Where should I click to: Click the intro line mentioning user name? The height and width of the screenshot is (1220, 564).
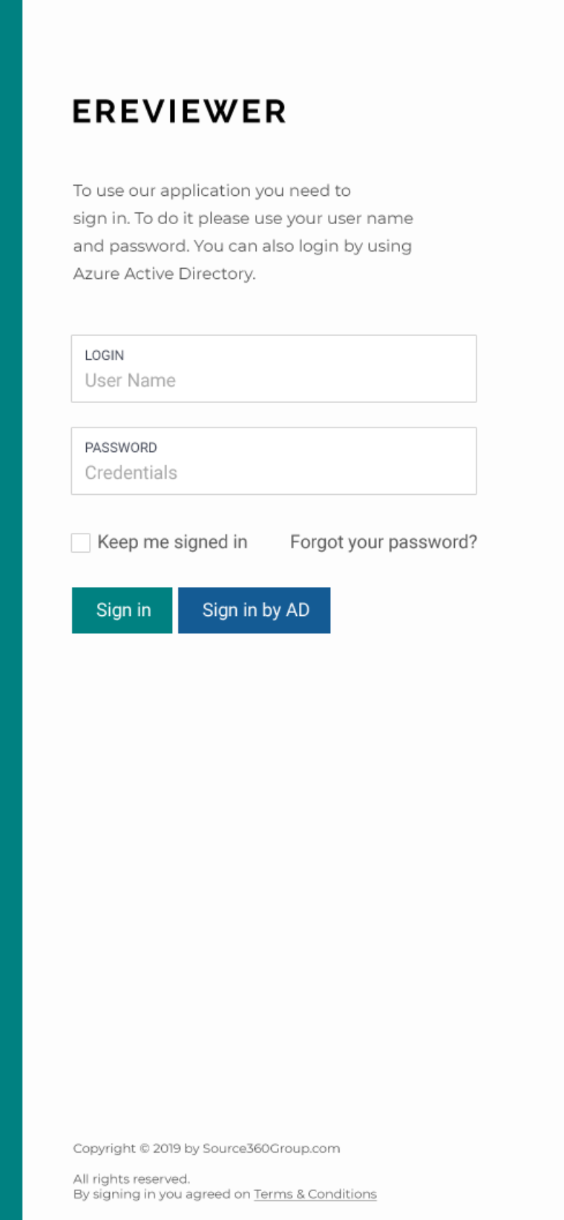pyautogui.click(x=243, y=218)
